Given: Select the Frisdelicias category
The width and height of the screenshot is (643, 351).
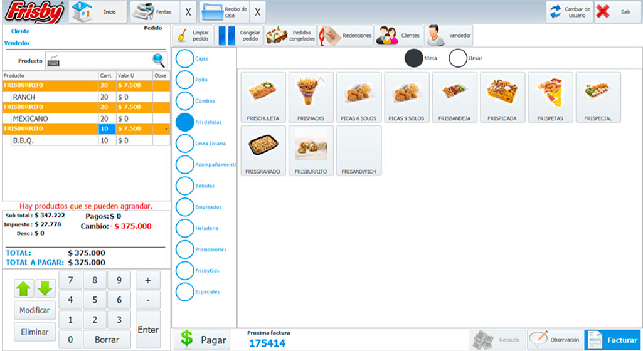Looking at the screenshot, I should pos(198,122).
